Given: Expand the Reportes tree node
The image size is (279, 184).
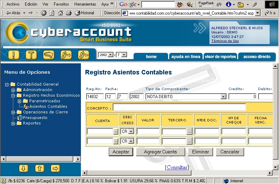Looking at the screenshot, I should pos(13,124).
